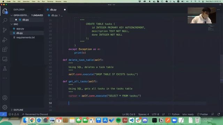The image size is (223, 125).
Task: Open requirements.txt in the file tree
Action: (x=25, y=37)
